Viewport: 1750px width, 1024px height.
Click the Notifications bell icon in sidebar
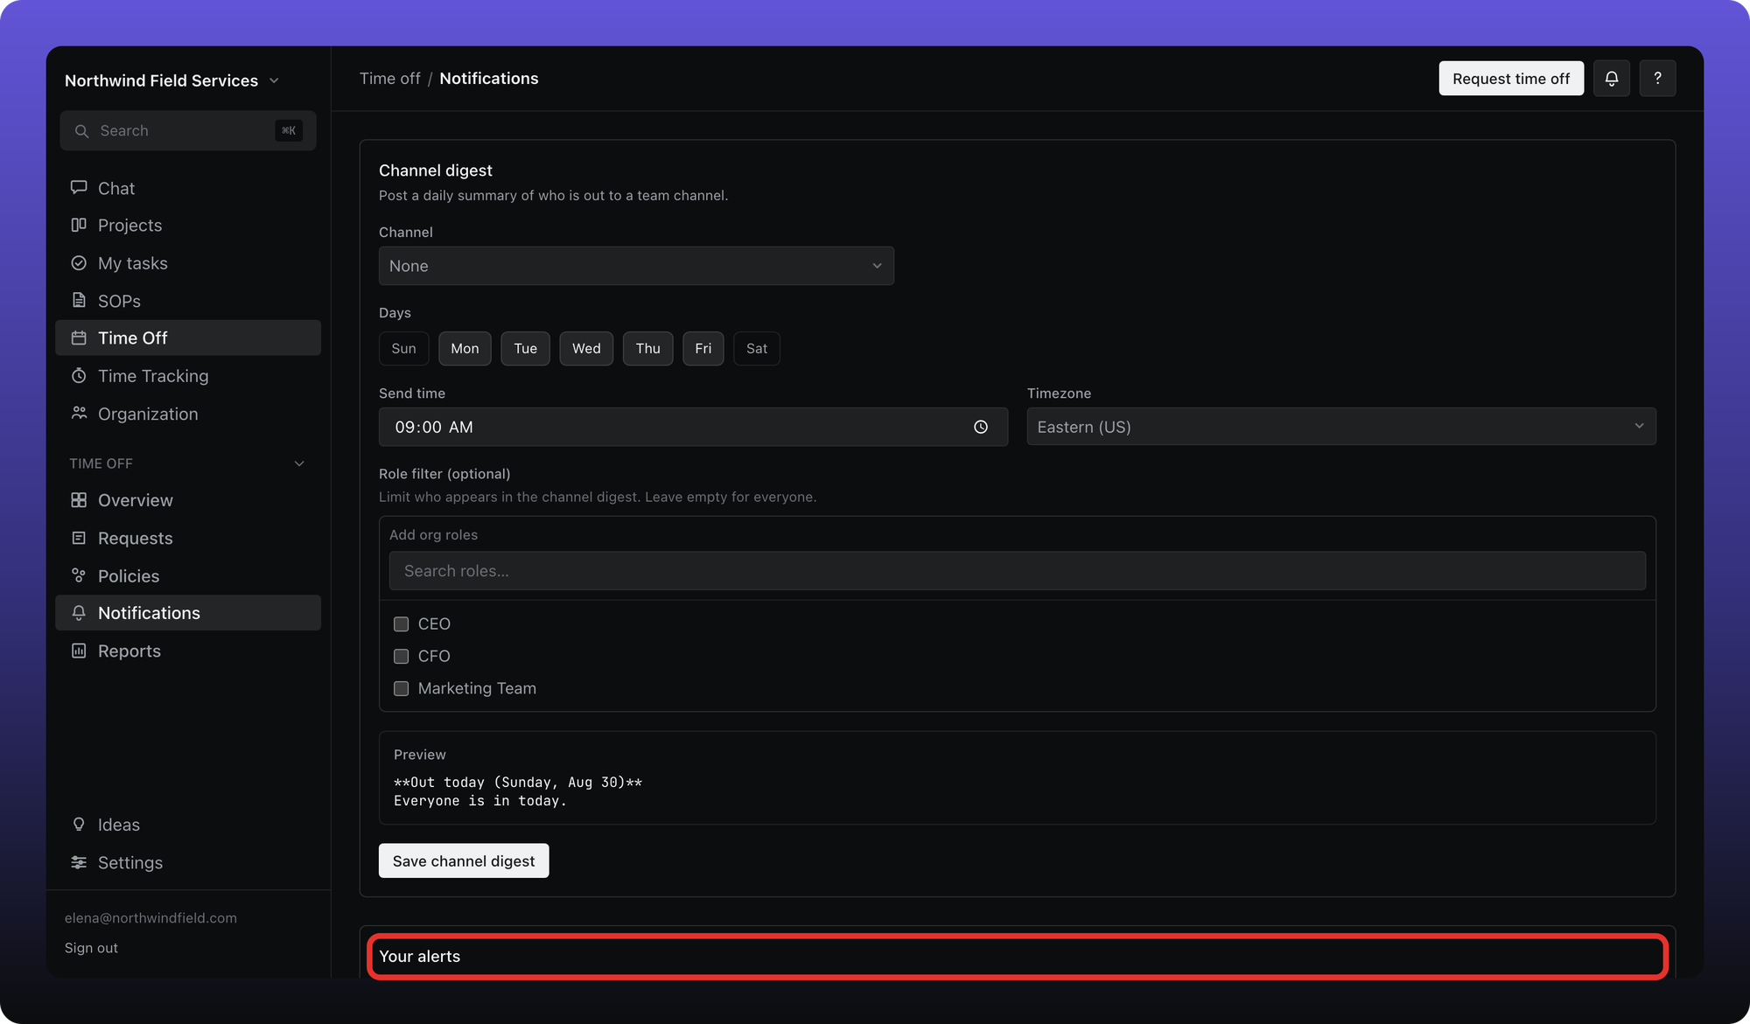pos(79,613)
